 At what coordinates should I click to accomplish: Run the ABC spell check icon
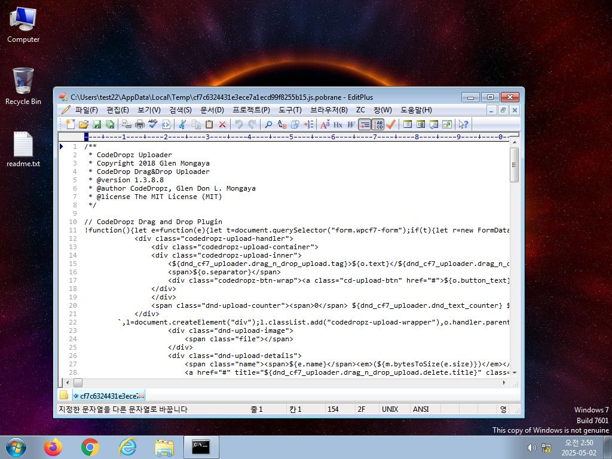[153, 124]
